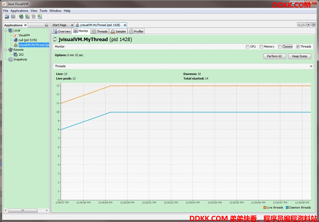Screen dimensions: 319x222
Task: Open the Help menu
Action: pos(67,11)
